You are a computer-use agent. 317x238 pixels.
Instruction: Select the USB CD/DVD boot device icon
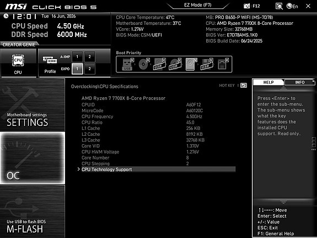tap(175, 64)
